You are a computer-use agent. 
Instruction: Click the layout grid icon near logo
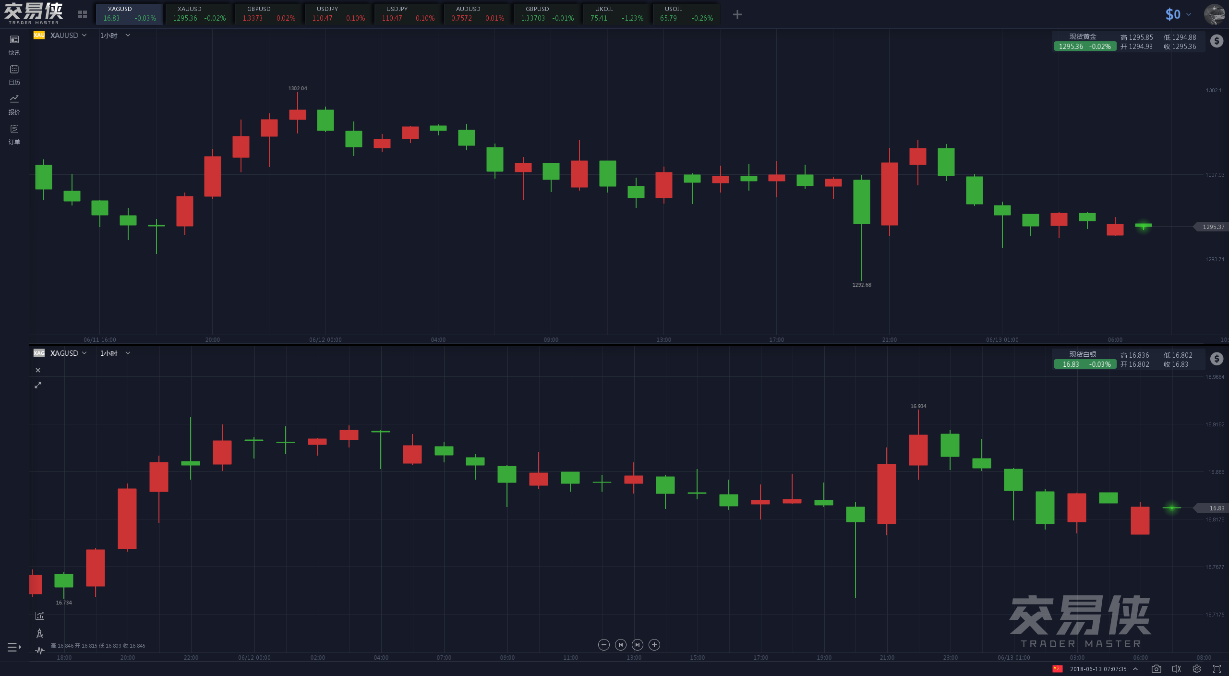click(83, 15)
